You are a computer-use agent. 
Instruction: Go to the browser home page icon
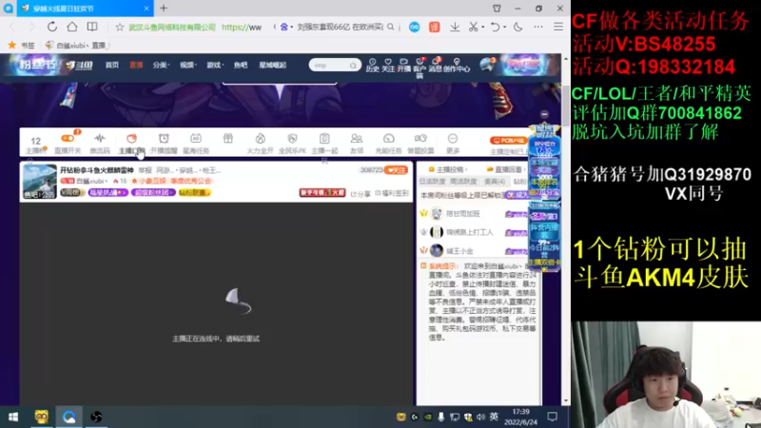72,27
